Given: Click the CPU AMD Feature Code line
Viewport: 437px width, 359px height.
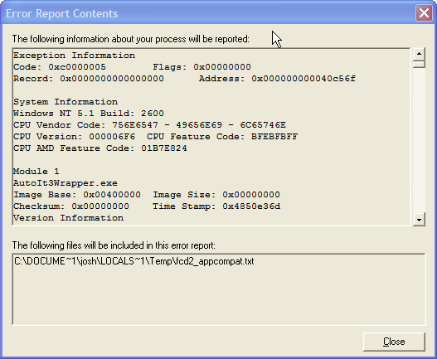Looking at the screenshot, I should pyautogui.click(x=100, y=148).
